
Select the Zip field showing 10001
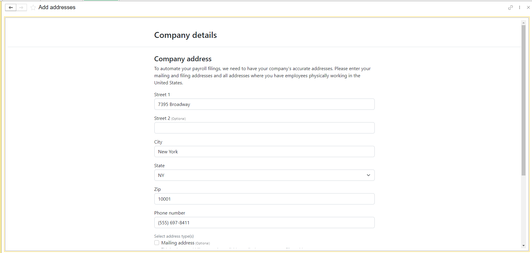264,199
